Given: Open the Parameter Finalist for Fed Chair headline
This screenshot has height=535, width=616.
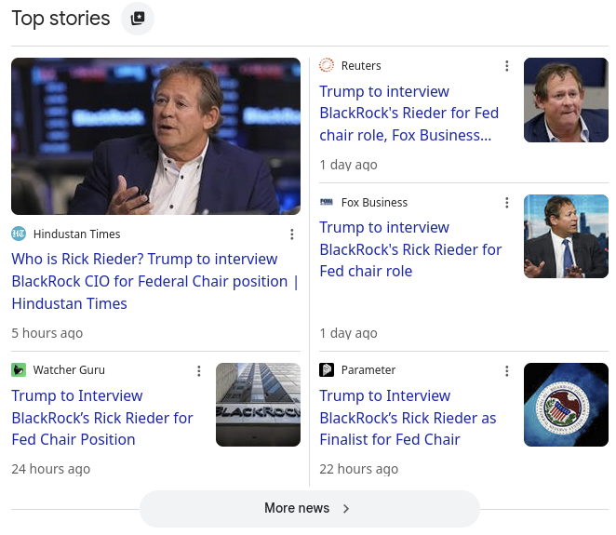Looking at the screenshot, I should tap(408, 418).
